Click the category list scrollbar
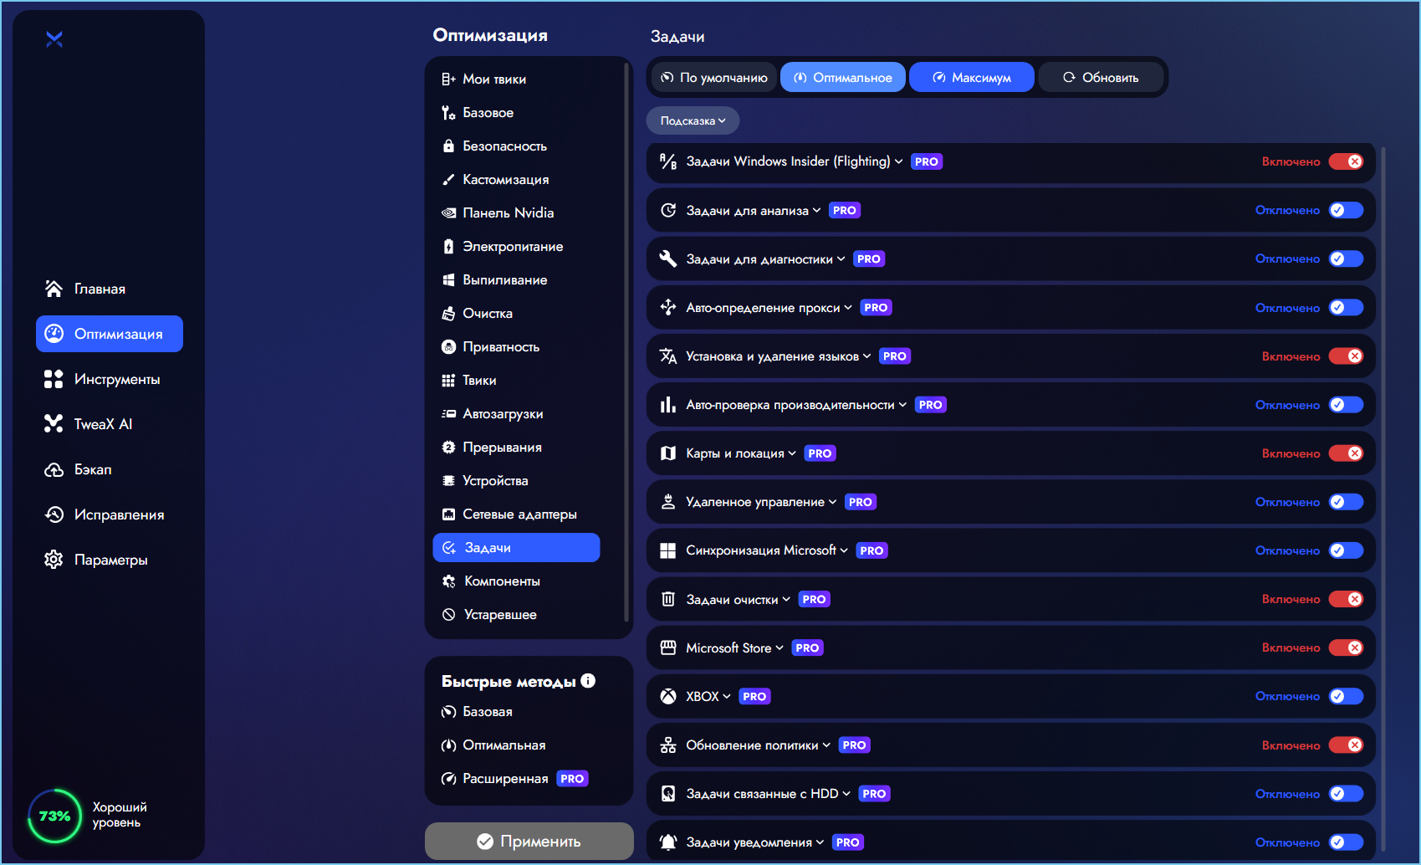The width and height of the screenshot is (1421, 865). coord(626,343)
